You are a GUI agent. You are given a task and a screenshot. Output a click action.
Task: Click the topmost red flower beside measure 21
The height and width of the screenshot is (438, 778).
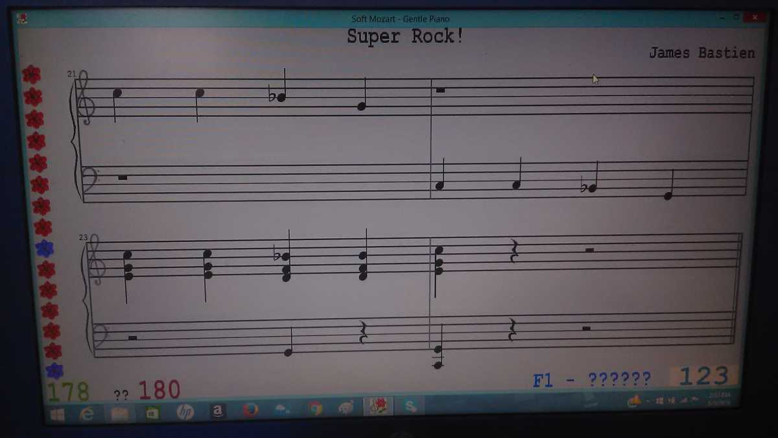(30, 75)
